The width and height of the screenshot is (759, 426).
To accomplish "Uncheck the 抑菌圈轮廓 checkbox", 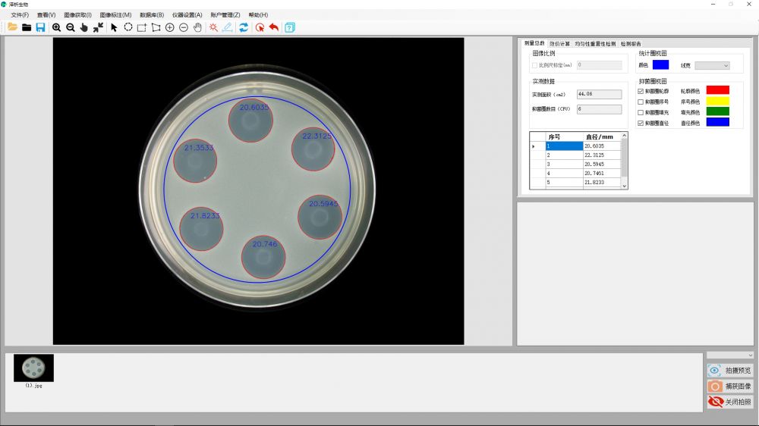I will (641, 91).
